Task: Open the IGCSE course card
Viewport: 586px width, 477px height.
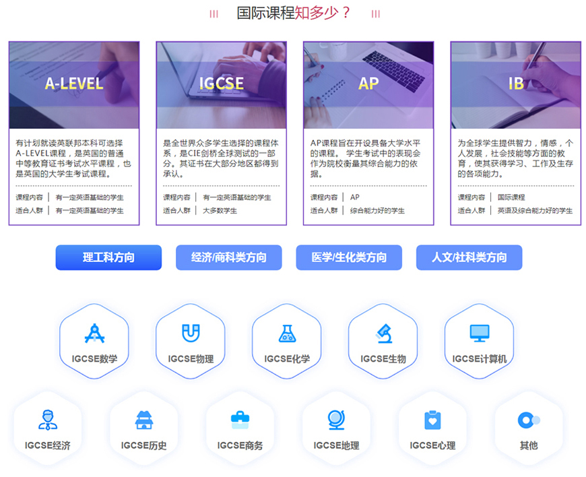Action: [x=221, y=83]
